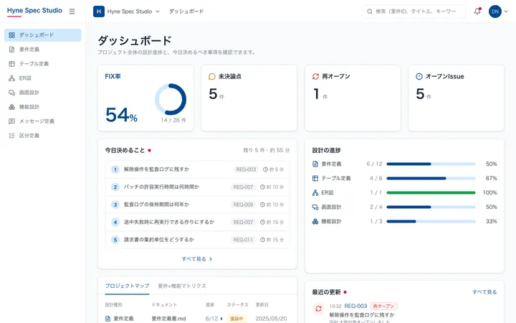Click document icon in 要件定義 table row

click(107, 319)
